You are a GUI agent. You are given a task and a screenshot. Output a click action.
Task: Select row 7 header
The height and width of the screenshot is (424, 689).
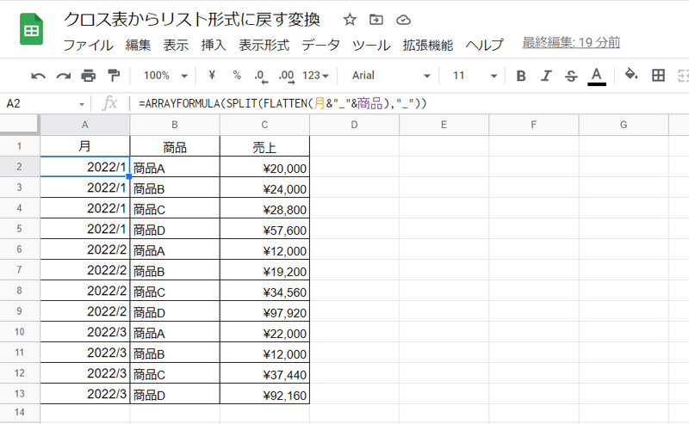tap(20, 270)
